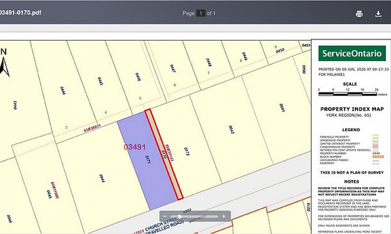Click parcel 0045 on the map
The image size is (391, 234).
pos(49,194)
